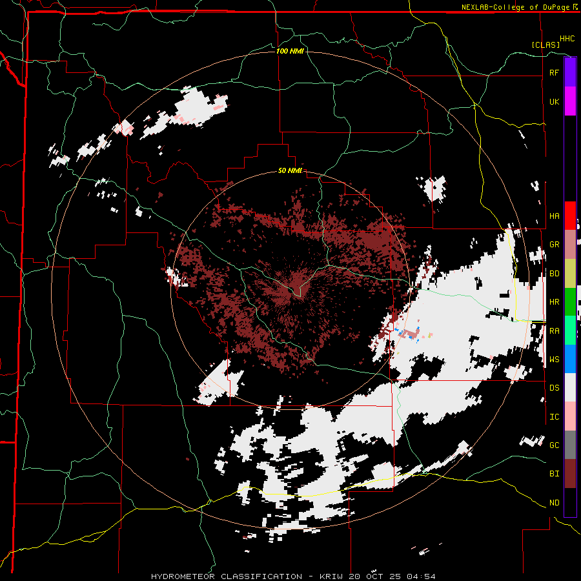Viewport: 581px width, 581px height.
Task: Click the 04:54 timestamp
Action: coord(421,576)
